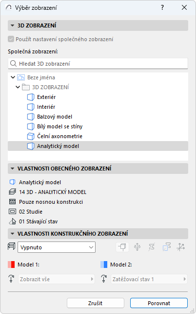Collapse the 3D ZOBRAZENÍ folder in tree

tap(18, 87)
